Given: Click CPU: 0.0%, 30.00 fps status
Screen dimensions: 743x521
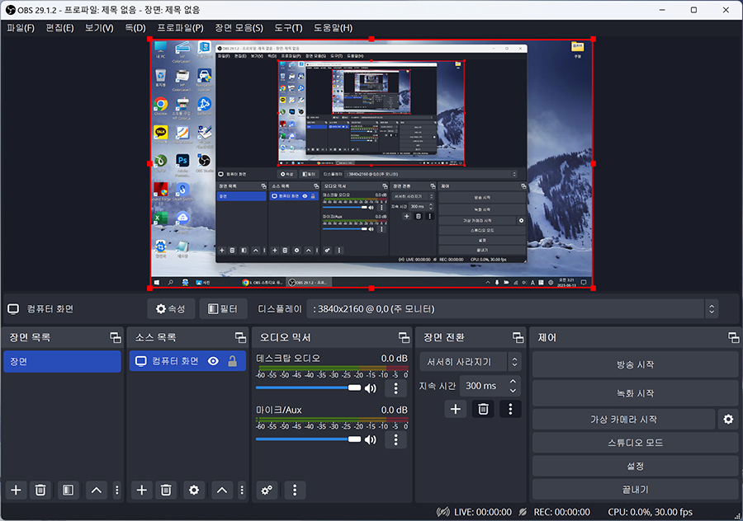Looking at the screenshot, I should tap(650, 512).
